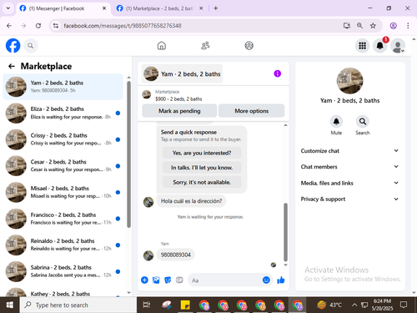Viewport: 417px width, 313px height.
Task: Open Sabrina - 2 beds, 2 baths conversation
Action: (x=63, y=271)
